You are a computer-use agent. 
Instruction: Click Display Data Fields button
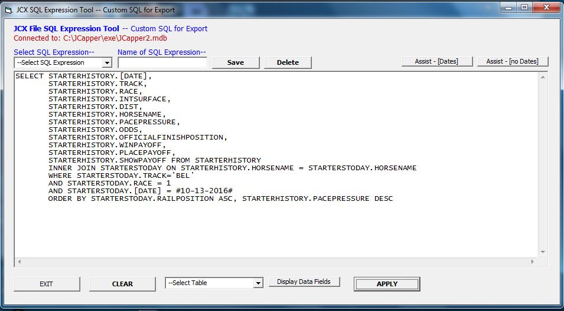[304, 282]
